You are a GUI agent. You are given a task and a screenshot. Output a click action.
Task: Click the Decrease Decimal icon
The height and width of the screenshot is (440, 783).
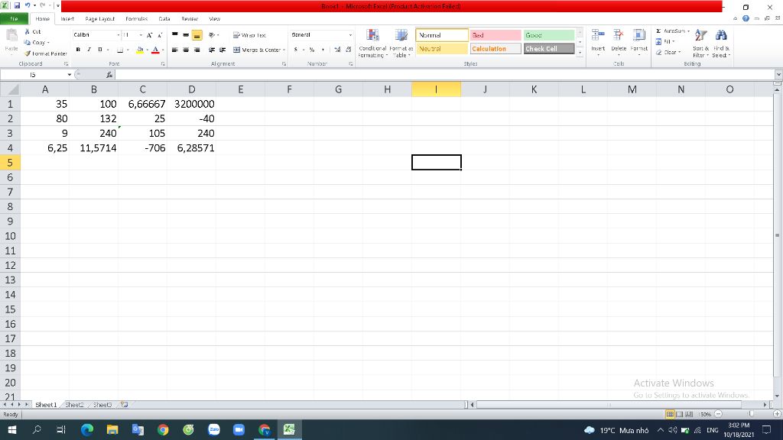pyautogui.click(x=348, y=50)
